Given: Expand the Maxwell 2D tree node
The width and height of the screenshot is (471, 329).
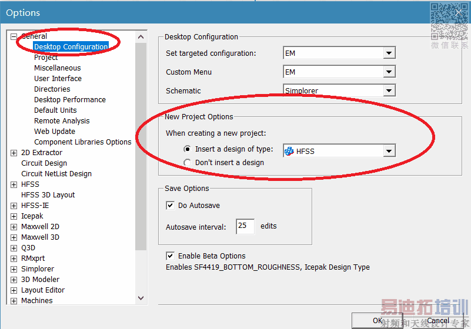Looking at the screenshot, I should 14,227.
